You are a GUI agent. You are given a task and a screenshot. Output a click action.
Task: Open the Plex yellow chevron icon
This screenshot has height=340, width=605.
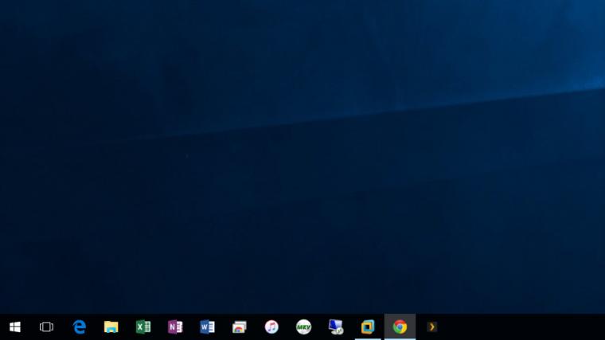(x=431, y=327)
